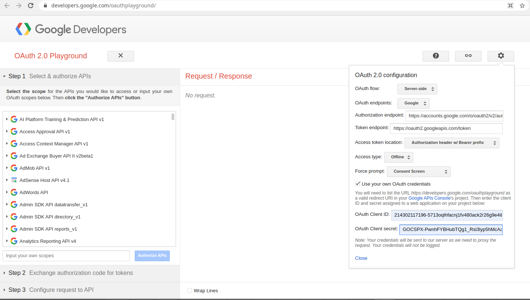Click the link icon button
This screenshot has width=530, height=300.
[x=468, y=56]
